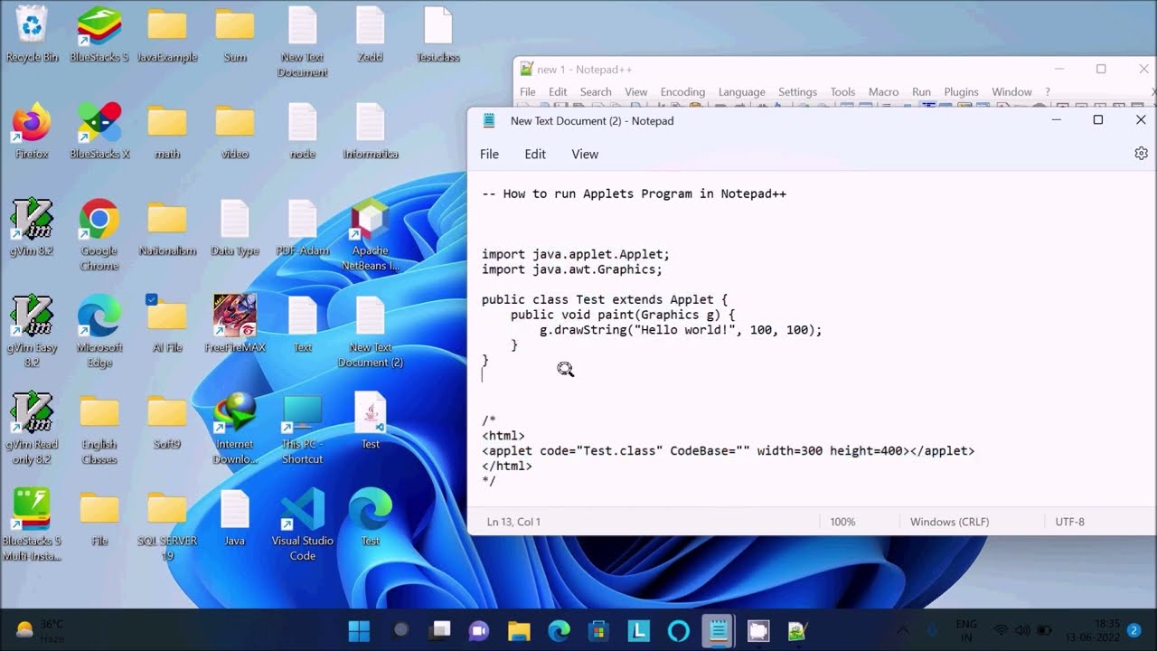Image resolution: width=1157 pixels, height=651 pixels.
Task: Select the math folder on desktop
Action: pos(167,131)
